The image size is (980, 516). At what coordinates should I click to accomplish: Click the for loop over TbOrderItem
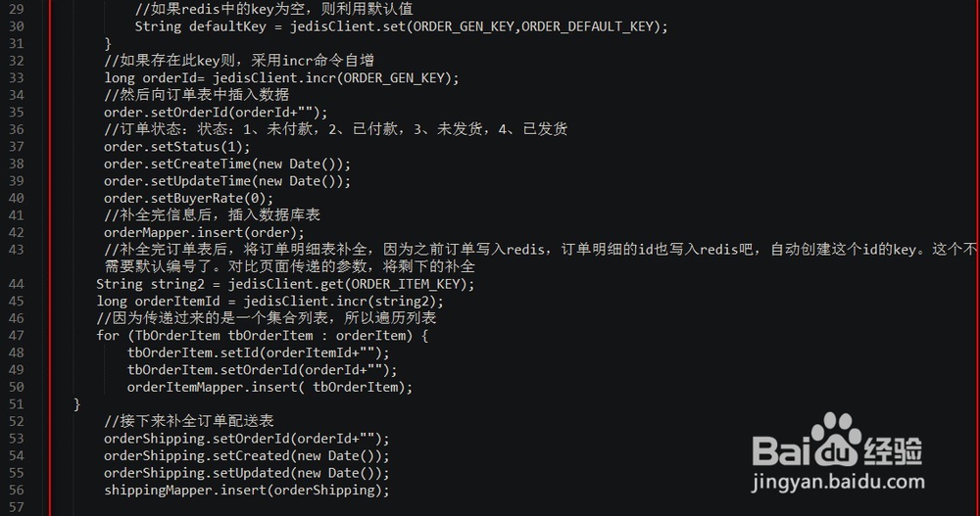tap(263, 335)
